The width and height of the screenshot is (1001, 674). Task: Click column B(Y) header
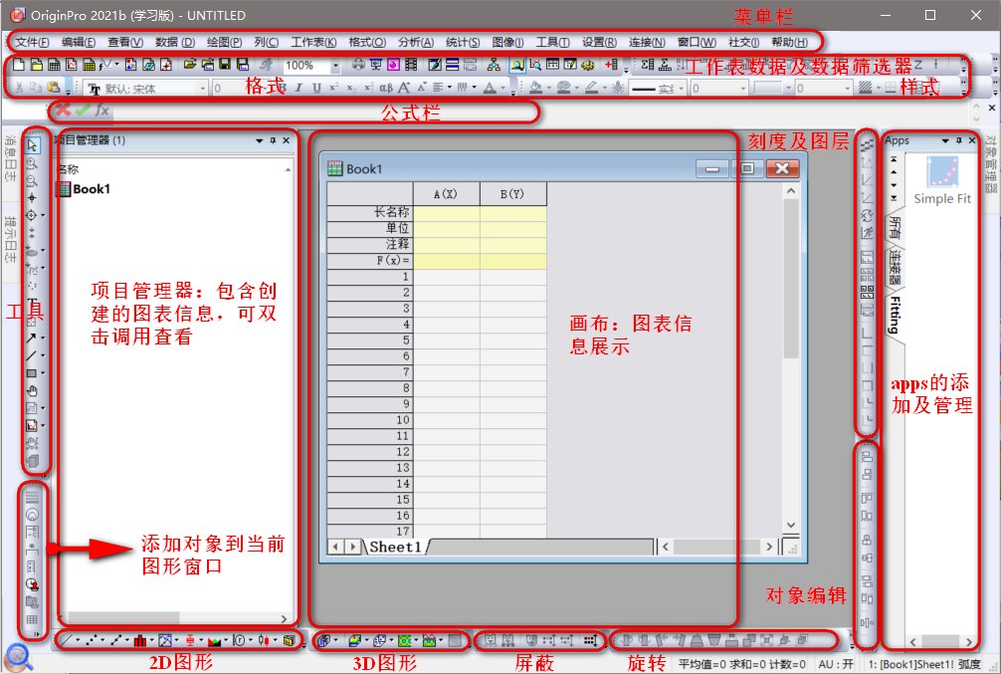pyautogui.click(x=512, y=194)
